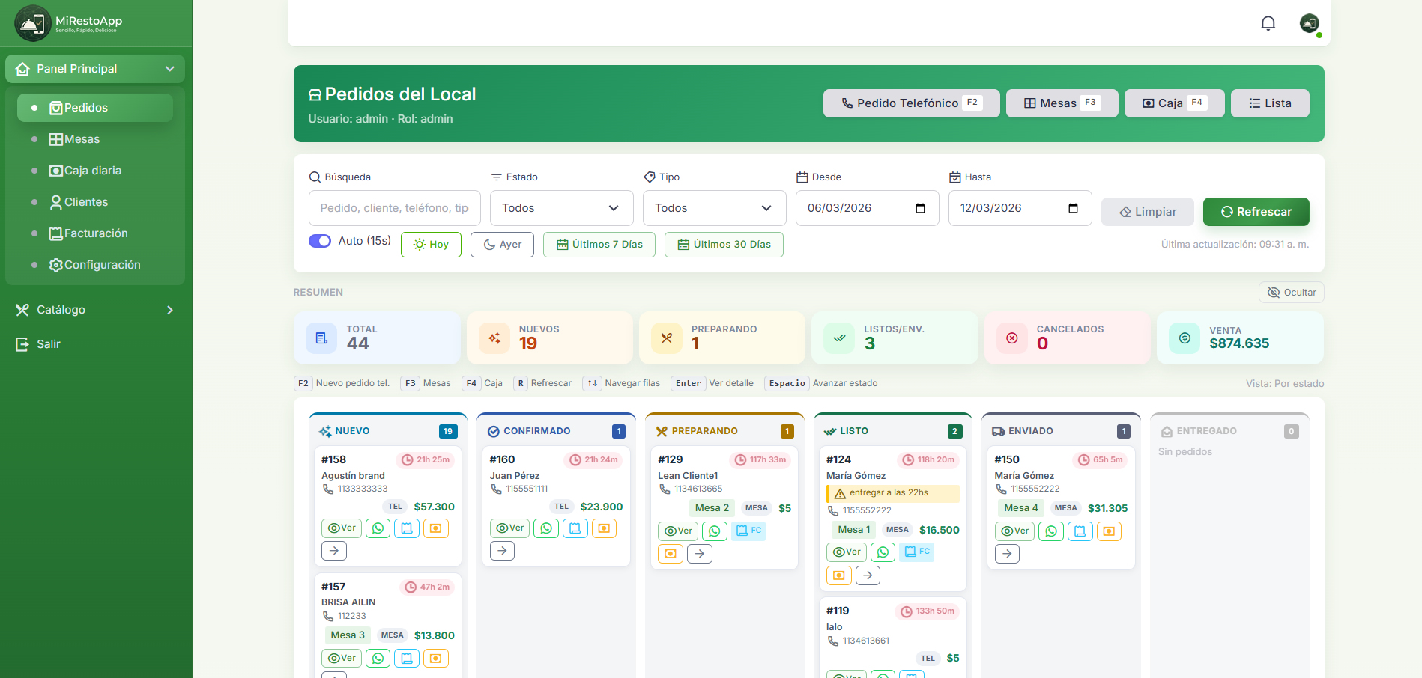Collapse the Panel Principal section

coord(95,69)
